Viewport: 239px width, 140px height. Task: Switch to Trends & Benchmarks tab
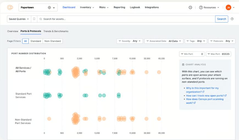coord(56,31)
